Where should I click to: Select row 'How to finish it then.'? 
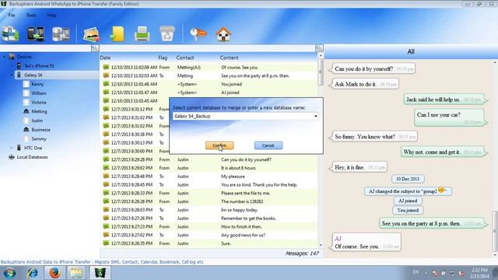(209, 226)
